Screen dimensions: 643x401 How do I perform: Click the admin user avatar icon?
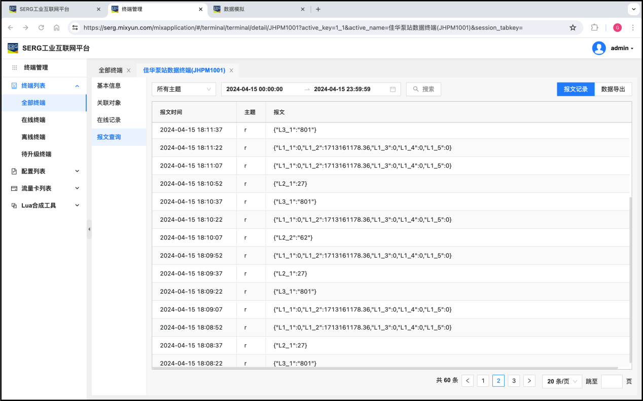599,48
